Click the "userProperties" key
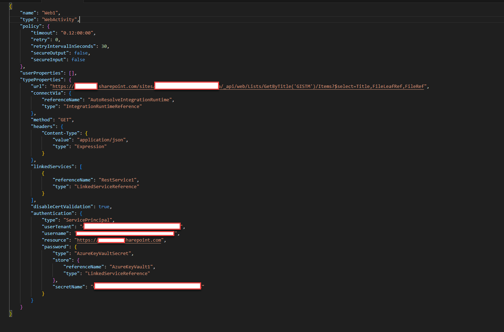This screenshot has width=504, height=332. (x=42, y=73)
